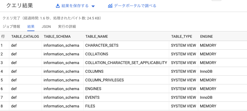Select the COLLATION_CHARACTER_SET_APPLICABILITY cell
The height and width of the screenshot is (111, 247).
point(126,63)
